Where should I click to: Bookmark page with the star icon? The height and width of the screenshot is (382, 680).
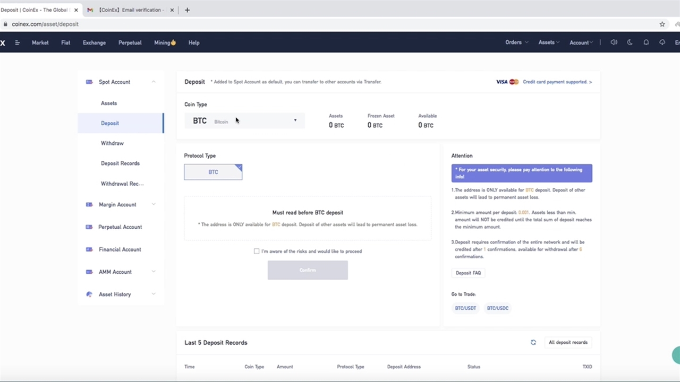(x=662, y=24)
